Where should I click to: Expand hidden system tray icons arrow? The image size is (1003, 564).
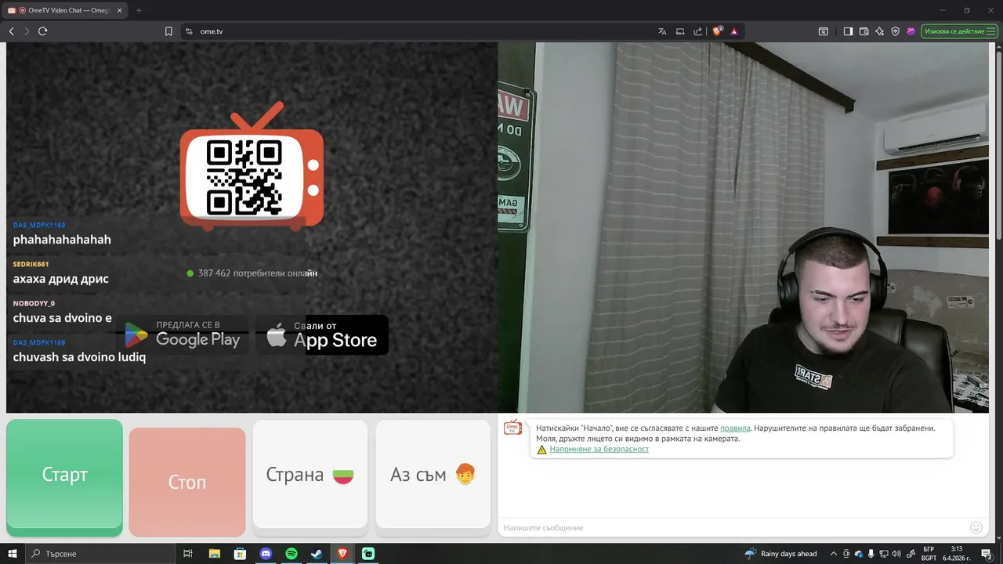point(834,554)
